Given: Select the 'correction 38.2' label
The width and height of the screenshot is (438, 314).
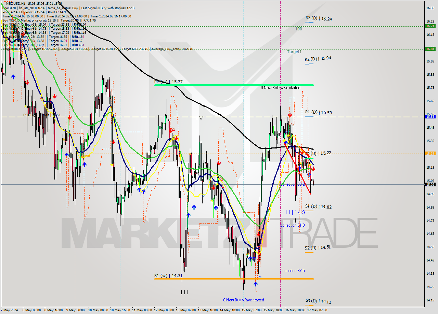Looking at the screenshot, I should (292, 184).
